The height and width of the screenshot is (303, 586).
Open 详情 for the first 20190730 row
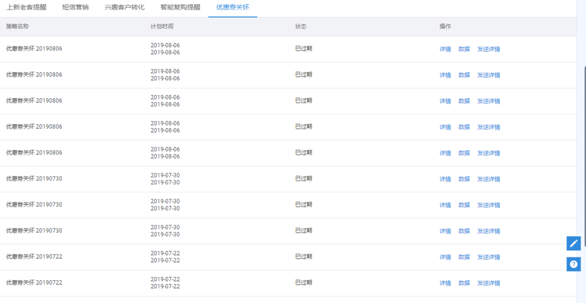point(445,179)
